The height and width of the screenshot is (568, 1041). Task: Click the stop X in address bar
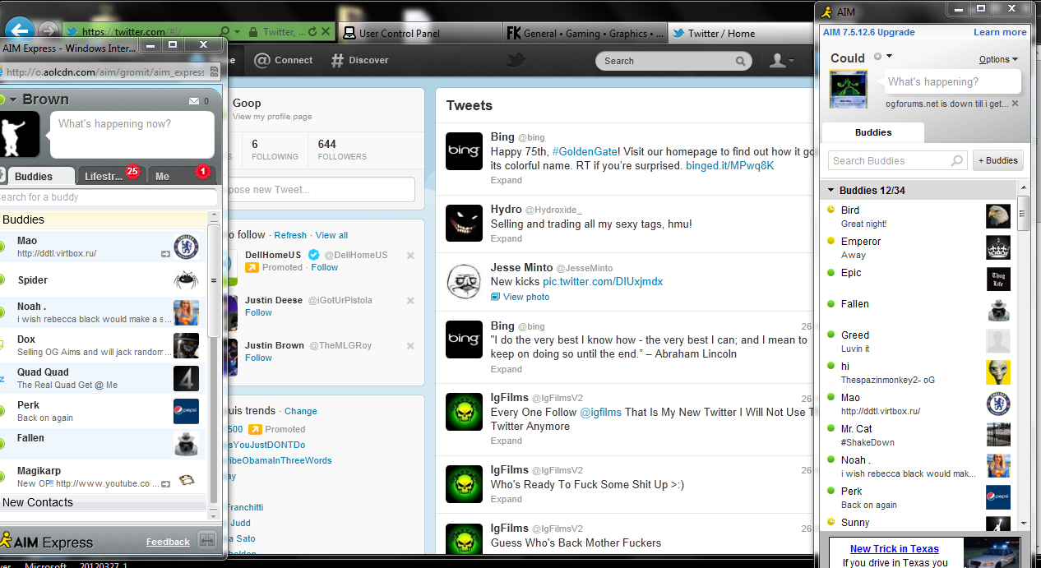pos(326,32)
